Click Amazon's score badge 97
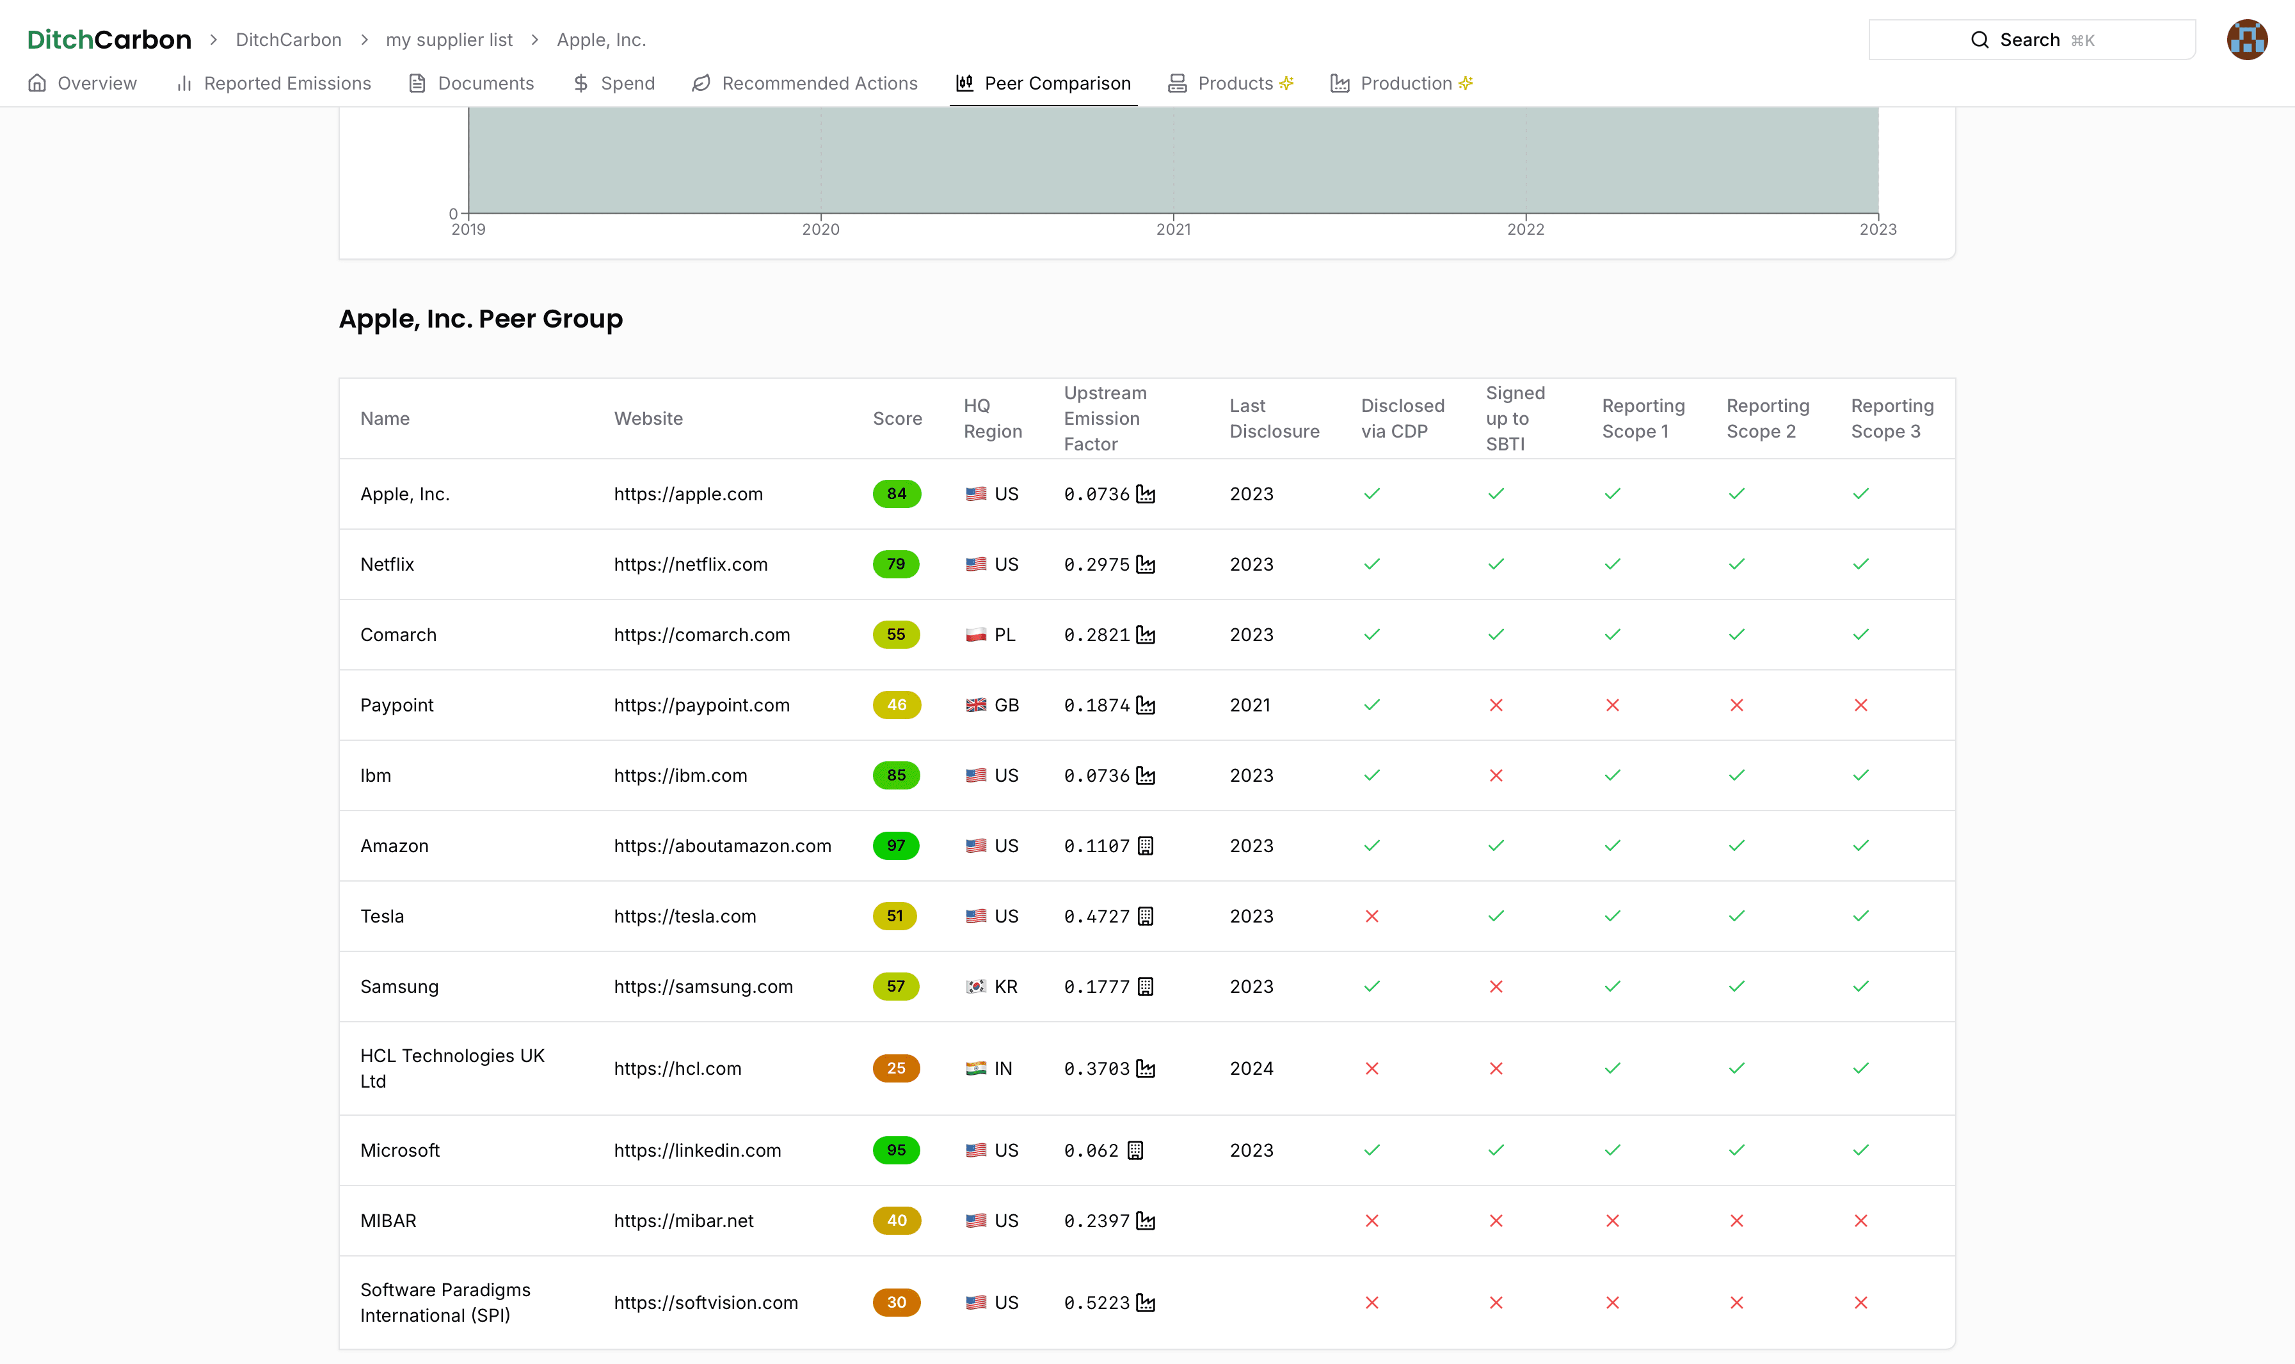The width and height of the screenshot is (2295, 1364). 895,846
